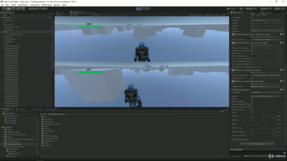Open Player Shooting help icon
The height and width of the screenshot is (161, 287).
pyautogui.click(x=281, y=70)
